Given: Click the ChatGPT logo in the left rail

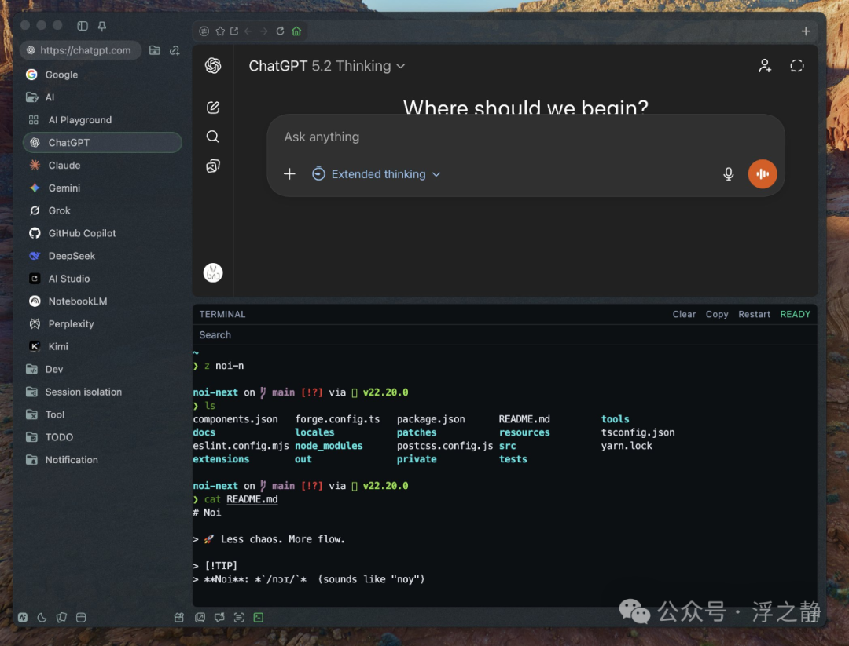Looking at the screenshot, I should coord(213,66).
